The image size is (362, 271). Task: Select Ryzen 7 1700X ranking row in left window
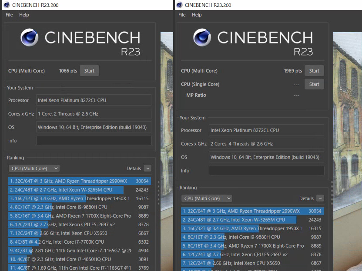point(80,216)
